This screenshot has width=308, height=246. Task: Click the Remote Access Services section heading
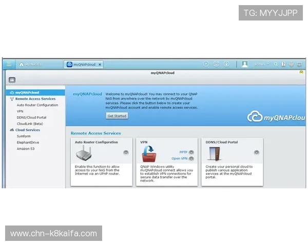point(95,133)
